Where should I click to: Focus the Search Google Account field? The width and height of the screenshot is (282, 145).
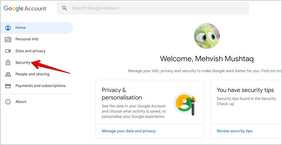[x=153, y=8]
